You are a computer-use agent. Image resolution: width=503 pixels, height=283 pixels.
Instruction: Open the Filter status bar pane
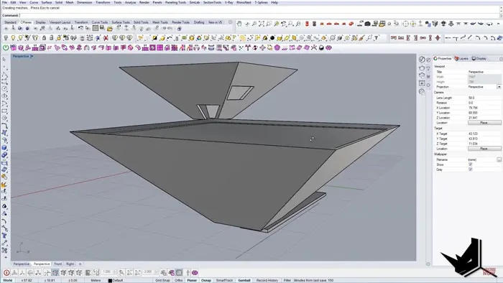tap(287, 280)
